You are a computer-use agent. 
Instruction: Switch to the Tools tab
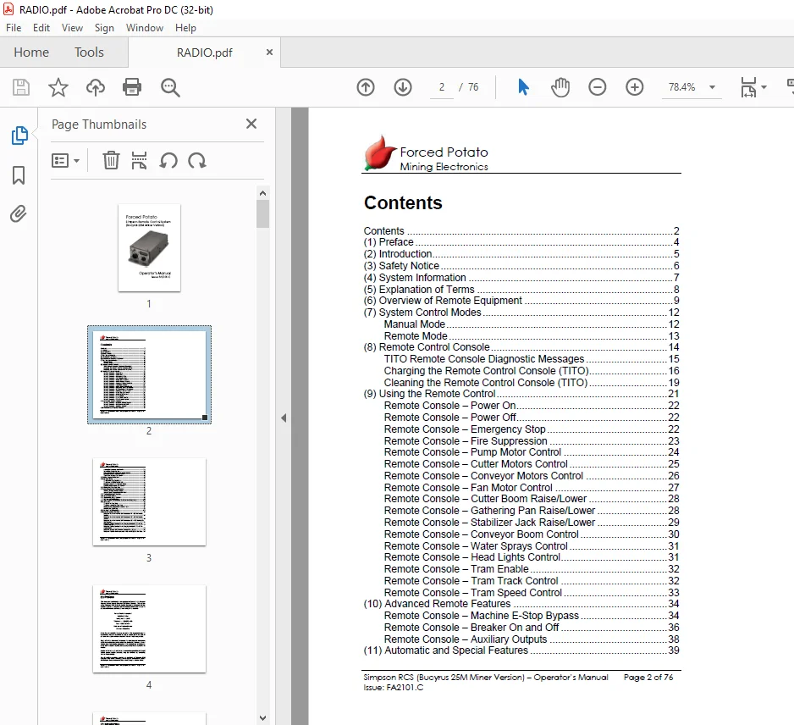click(89, 53)
